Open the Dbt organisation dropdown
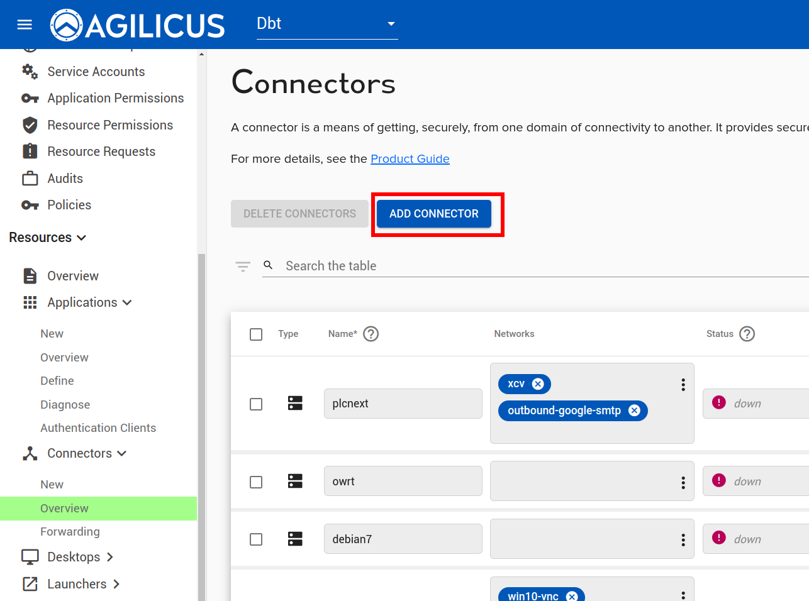Image resolution: width=809 pixels, height=601 pixels. coord(327,24)
